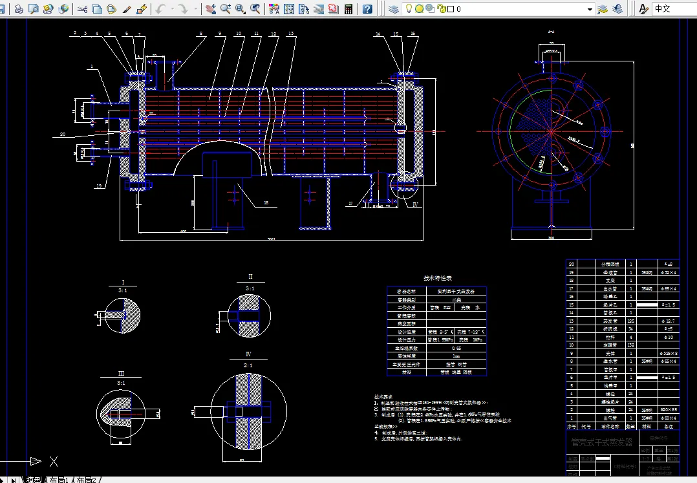
Task: Expand the layer dropdown list arrow
Action: (590, 9)
